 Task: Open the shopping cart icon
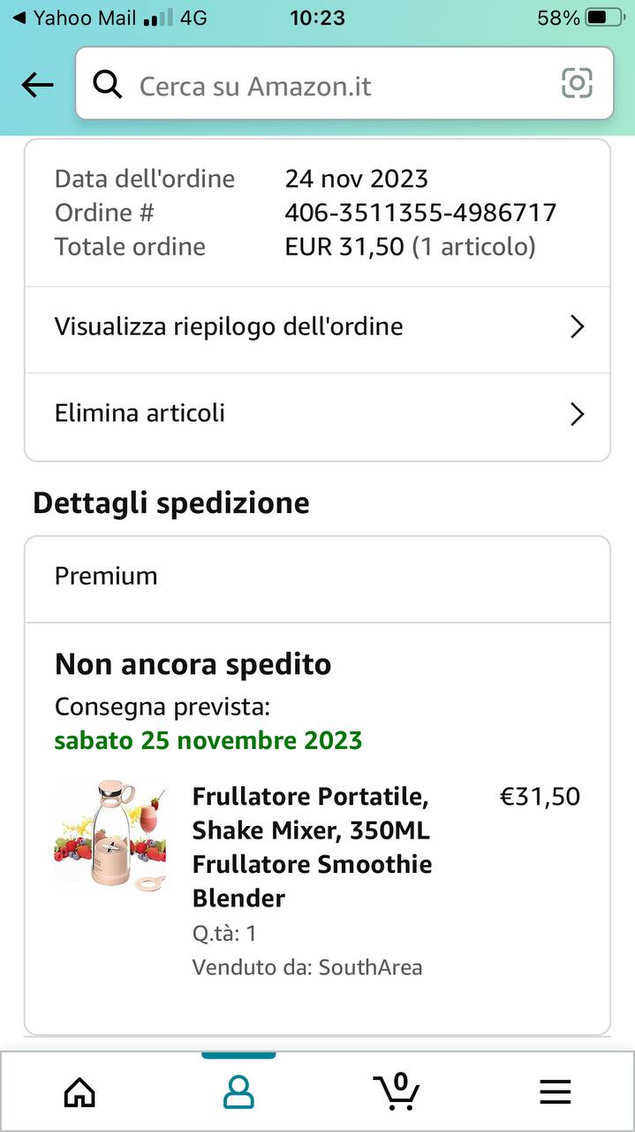(x=397, y=1091)
